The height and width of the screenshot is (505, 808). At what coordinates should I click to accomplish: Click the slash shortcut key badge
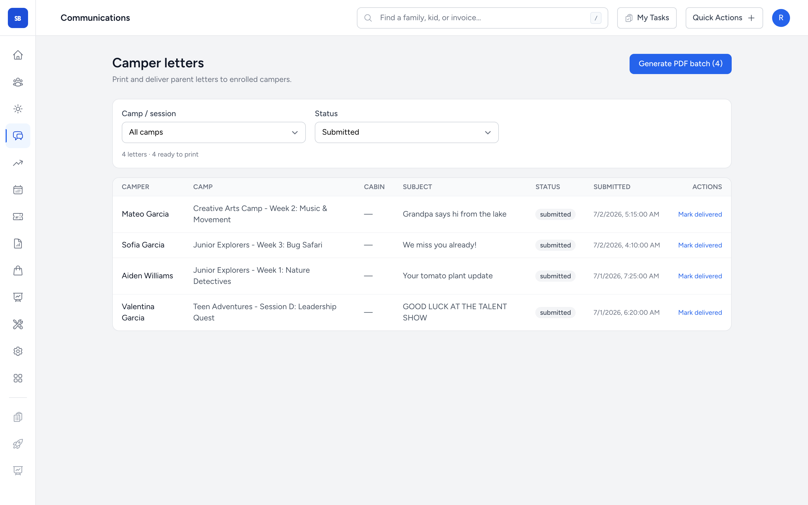click(x=596, y=18)
